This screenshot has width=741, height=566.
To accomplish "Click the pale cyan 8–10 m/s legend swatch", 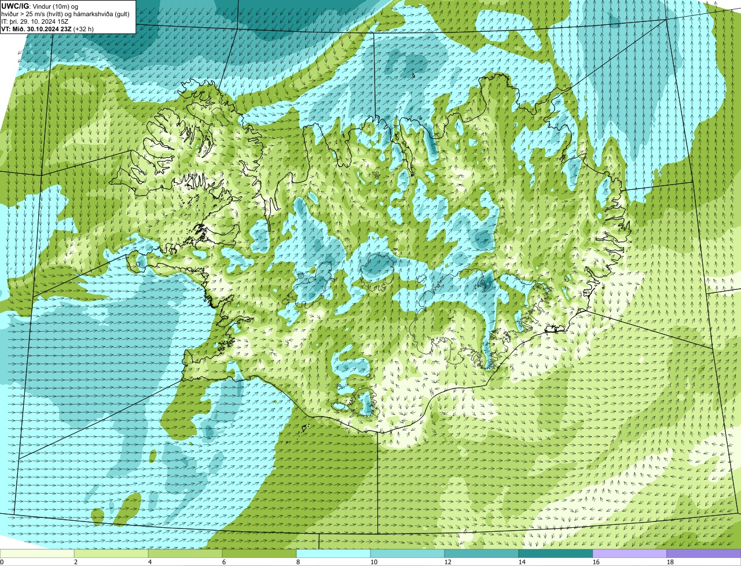I will click(x=333, y=554).
